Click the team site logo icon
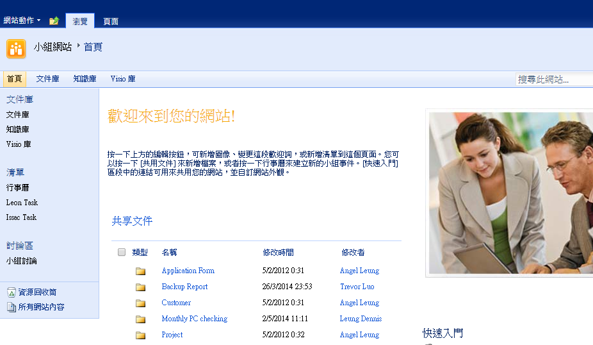This screenshot has width=593, height=345. pos(16,49)
